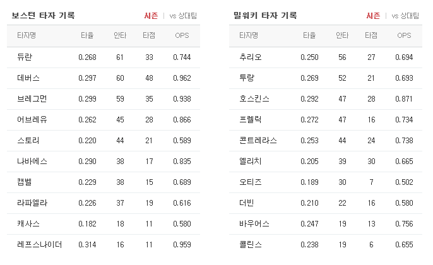Select player 라파엘라
Viewport: 433px width, 265px height.
[x=32, y=203]
